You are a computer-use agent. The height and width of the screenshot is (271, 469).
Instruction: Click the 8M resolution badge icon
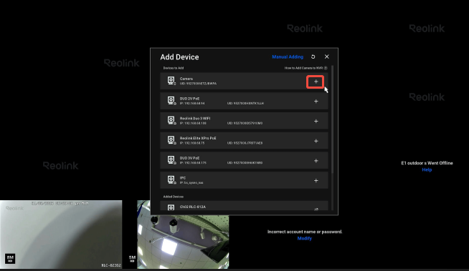tap(10, 258)
